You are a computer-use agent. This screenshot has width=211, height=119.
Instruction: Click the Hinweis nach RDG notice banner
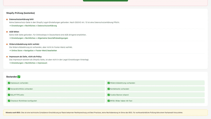[x=105, y=113]
